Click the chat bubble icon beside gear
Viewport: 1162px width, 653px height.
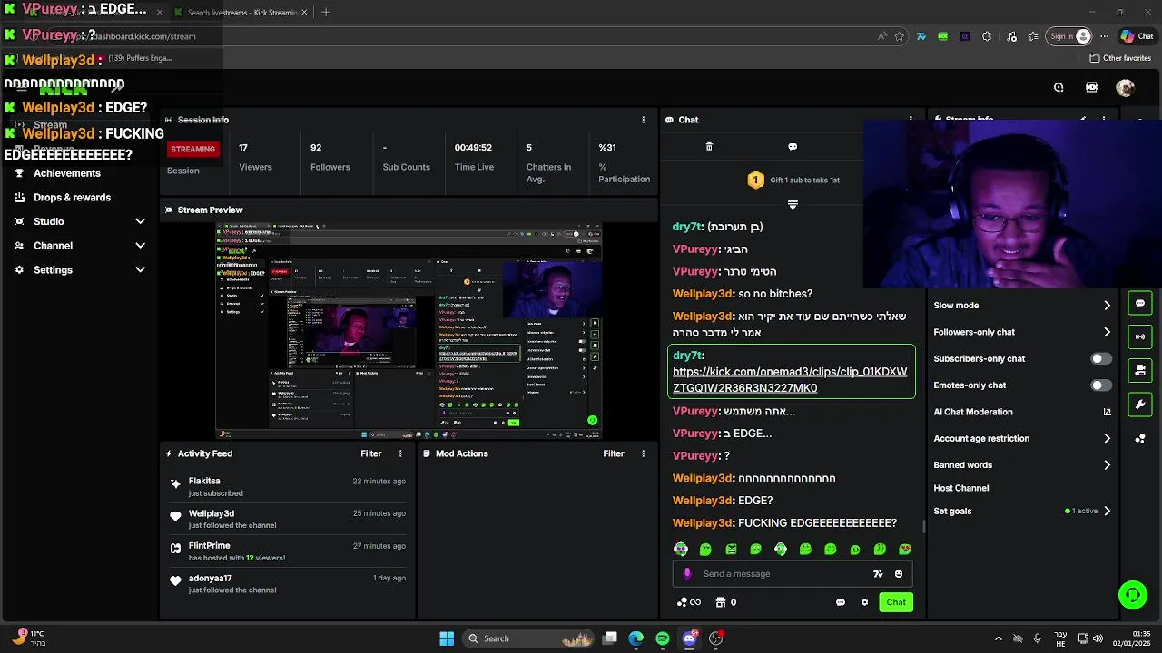[x=841, y=602]
